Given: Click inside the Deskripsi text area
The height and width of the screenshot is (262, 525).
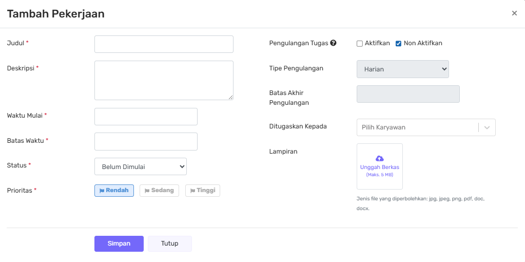Looking at the screenshot, I should [x=164, y=80].
